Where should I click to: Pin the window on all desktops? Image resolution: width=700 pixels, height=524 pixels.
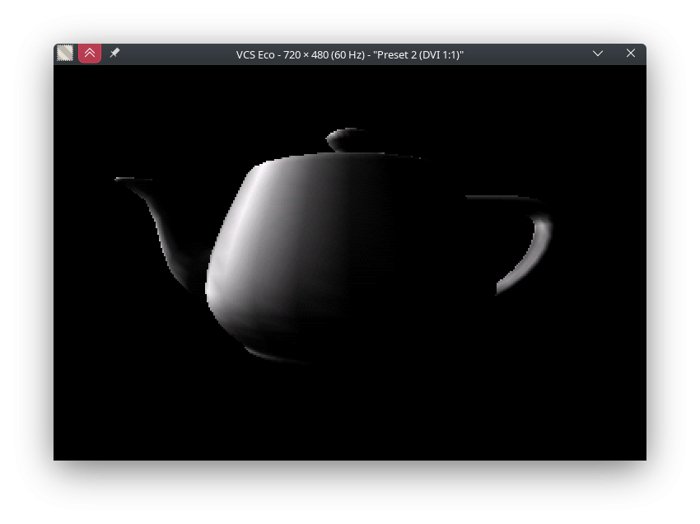pyautogui.click(x=114, y=54)
